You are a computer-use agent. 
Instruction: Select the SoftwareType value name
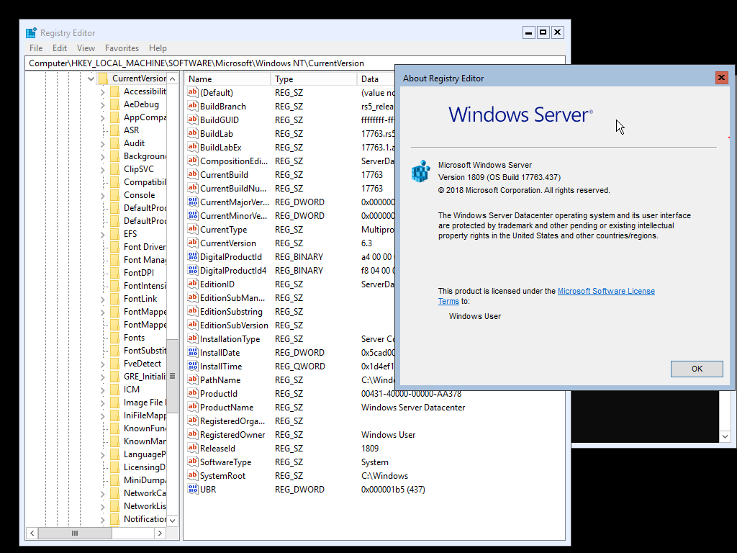coord(225,462)
